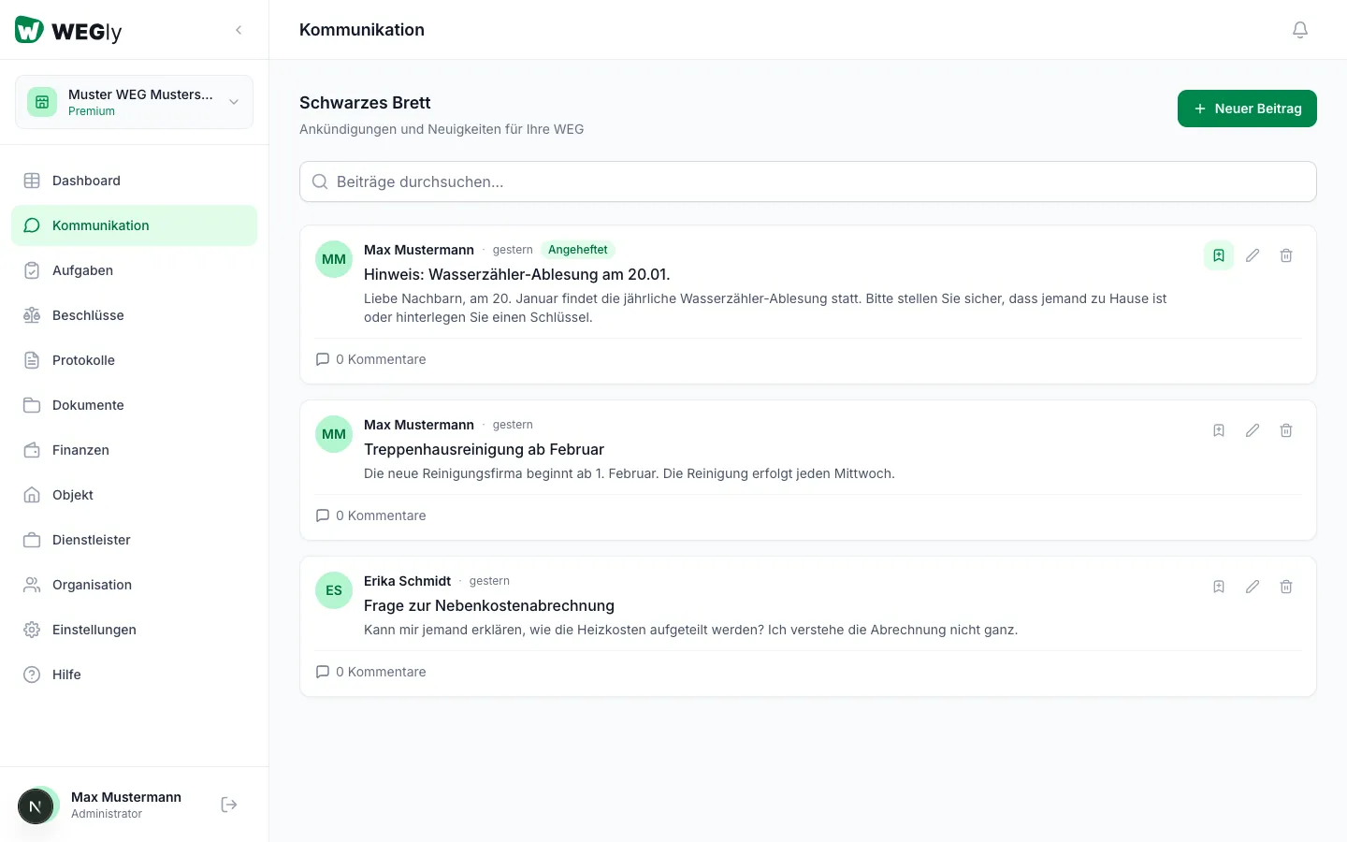Click the WEGly logo
Viewport: 1347px width, 842px height.
[x=68, y=31]
